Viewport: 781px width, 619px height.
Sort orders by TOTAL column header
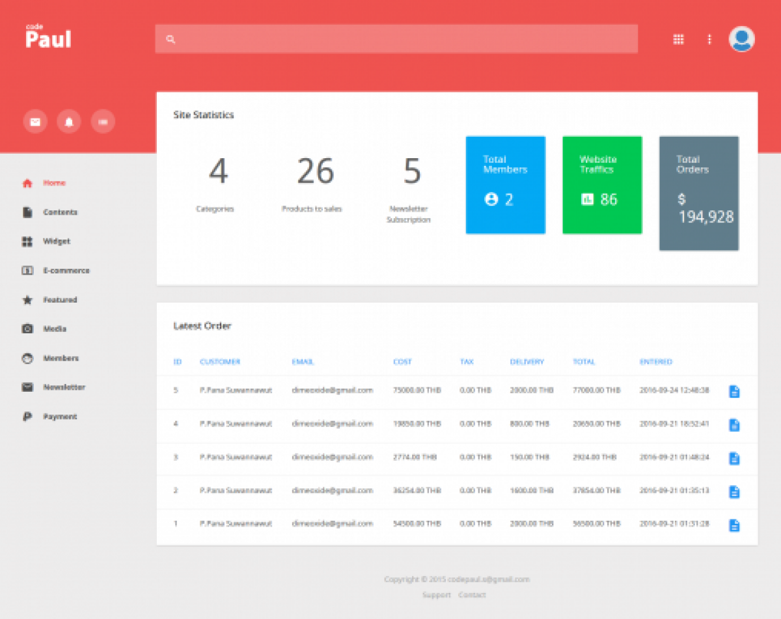coord(584,361)
